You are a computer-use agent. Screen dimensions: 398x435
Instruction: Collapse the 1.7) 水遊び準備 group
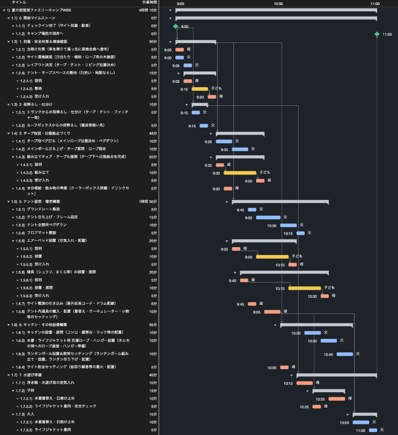click(9, 375)
